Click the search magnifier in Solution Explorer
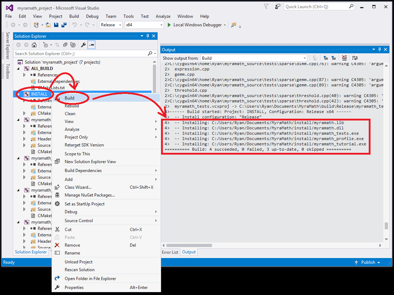This screenshot has height=295, width=394. click(x=150, y=53)
